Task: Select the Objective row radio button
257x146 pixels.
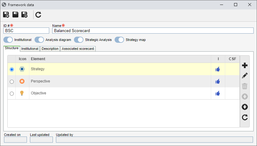Action: tap(12, 93)
